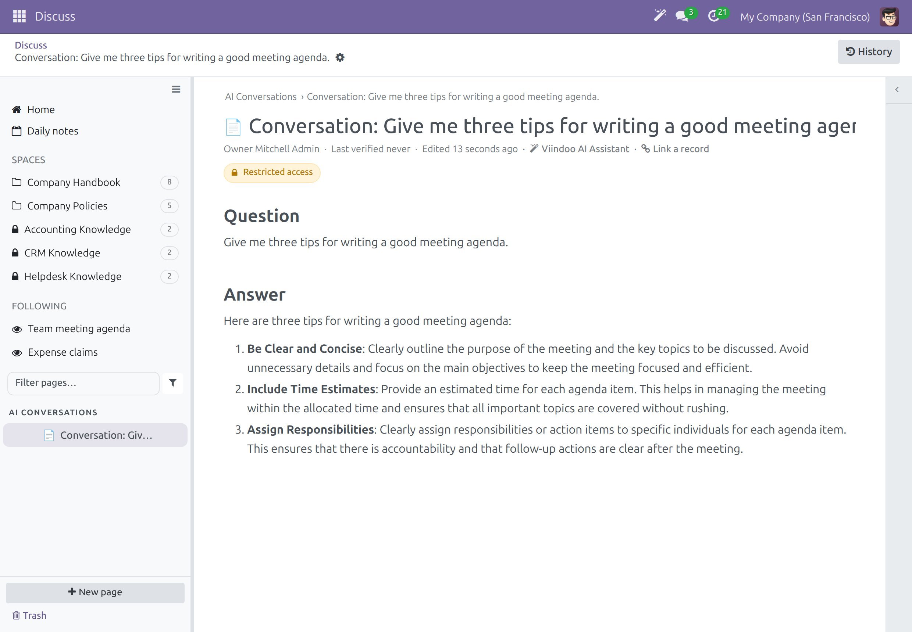Viewport: 912px width, 632px height.
Task: Click the bold text Include Time Estimates
Action: (x=311, y=389)
